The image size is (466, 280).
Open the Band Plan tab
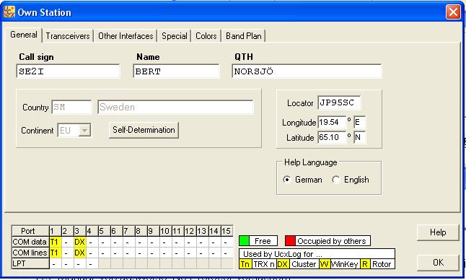click(x=243, y=36)
